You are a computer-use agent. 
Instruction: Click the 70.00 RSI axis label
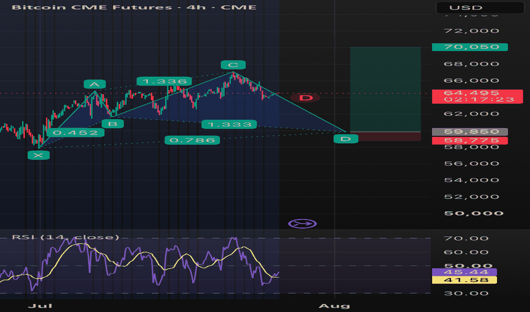(466, 238)
